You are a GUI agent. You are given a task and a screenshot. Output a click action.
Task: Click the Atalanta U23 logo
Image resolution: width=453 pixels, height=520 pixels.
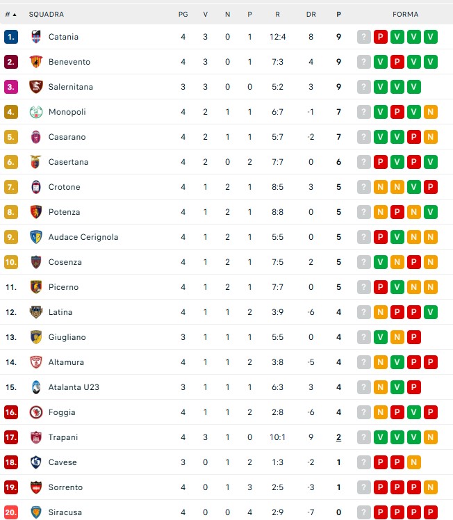coord(36,387)
